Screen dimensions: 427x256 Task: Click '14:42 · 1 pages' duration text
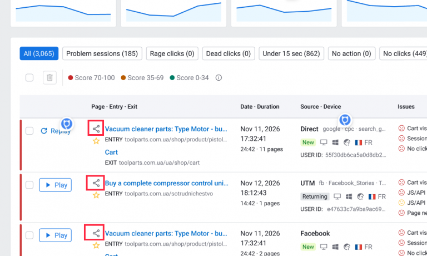click(x=260, y=203)
